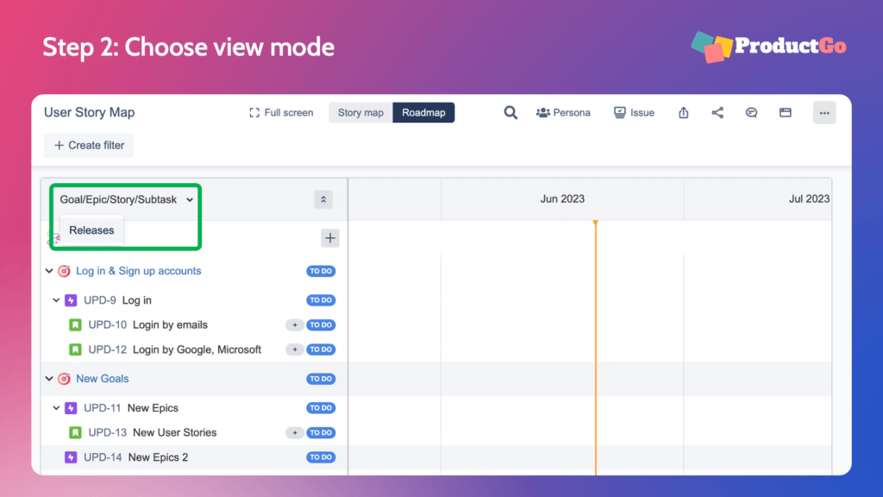Enter Full screen mode

(x=280, y=112)
